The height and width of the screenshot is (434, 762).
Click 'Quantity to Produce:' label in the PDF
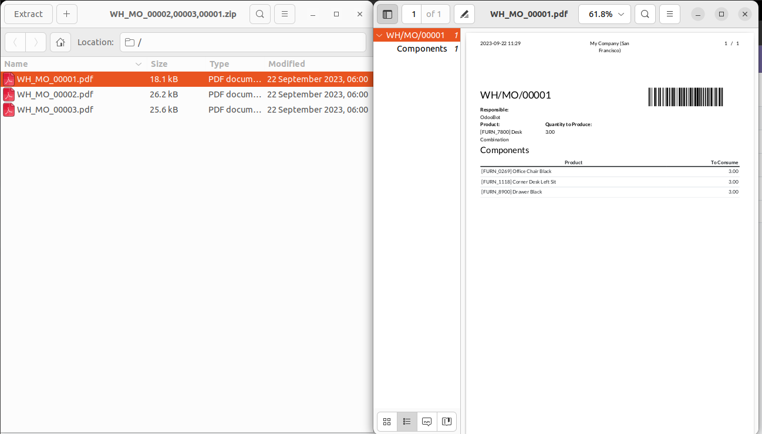tap(568, 124)
